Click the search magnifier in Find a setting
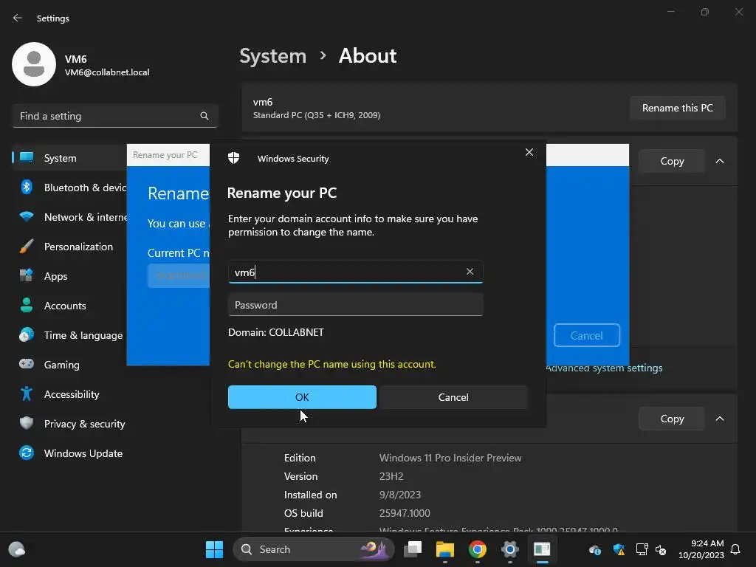This screenshot has width=756, height=567. (205, 116)
